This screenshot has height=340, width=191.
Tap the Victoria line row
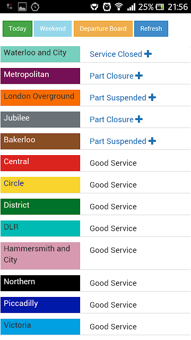pyautogui.click(x=95, y=327)
